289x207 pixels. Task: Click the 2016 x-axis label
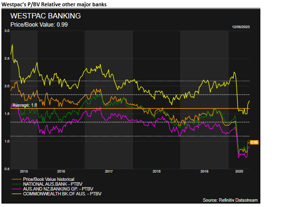61,172
